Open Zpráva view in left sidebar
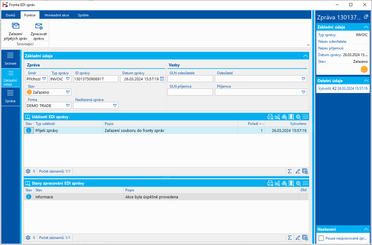Screen dimensions: 372x245 [x=10, y=96]
